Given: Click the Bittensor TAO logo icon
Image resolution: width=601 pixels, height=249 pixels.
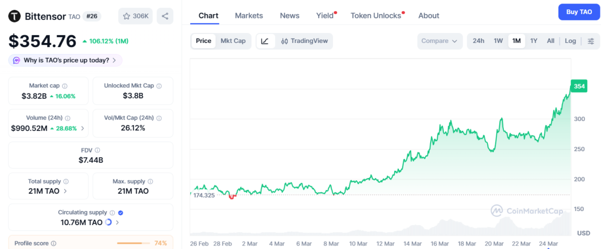Looking at the screenshot, I should click(x=15, y=16).
